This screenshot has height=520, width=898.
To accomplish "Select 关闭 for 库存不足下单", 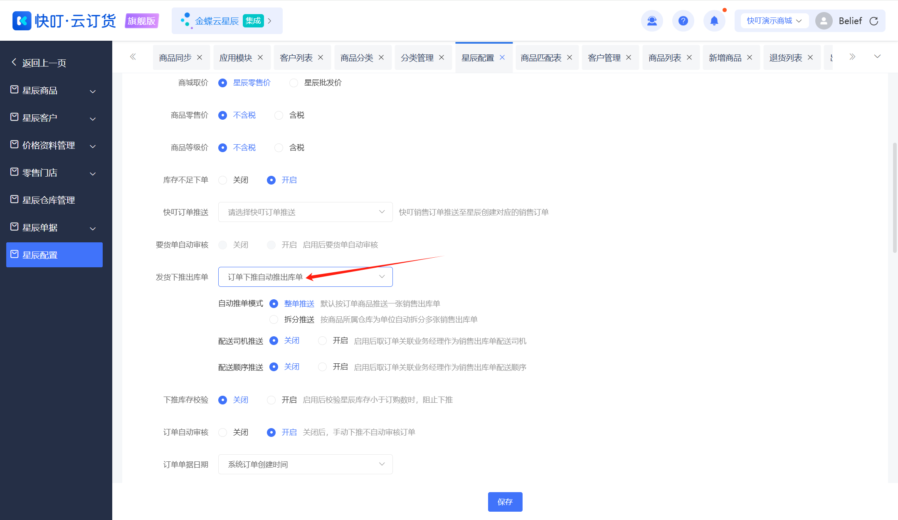I will pyautogui.click(x=223, y=180).
